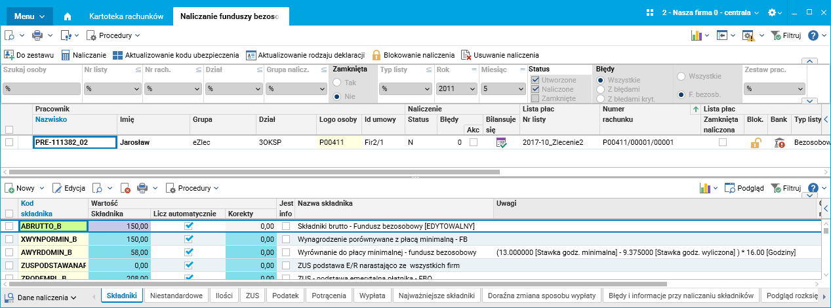831x308 pixels.
Task: Click the Bilansuje się icon in Jarosław row
Action: (501, 142)
